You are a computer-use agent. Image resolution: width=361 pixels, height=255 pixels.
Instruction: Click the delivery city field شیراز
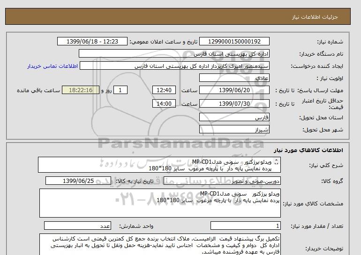234,129
